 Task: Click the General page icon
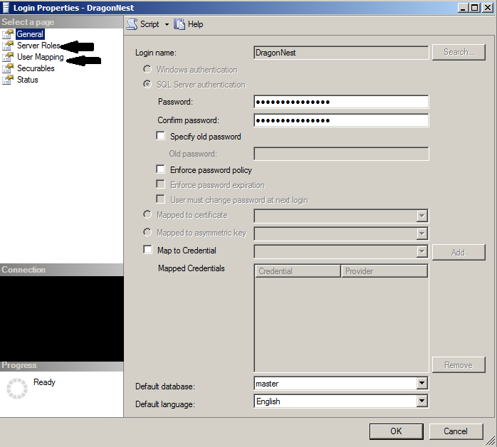click(x=8, y=34)
